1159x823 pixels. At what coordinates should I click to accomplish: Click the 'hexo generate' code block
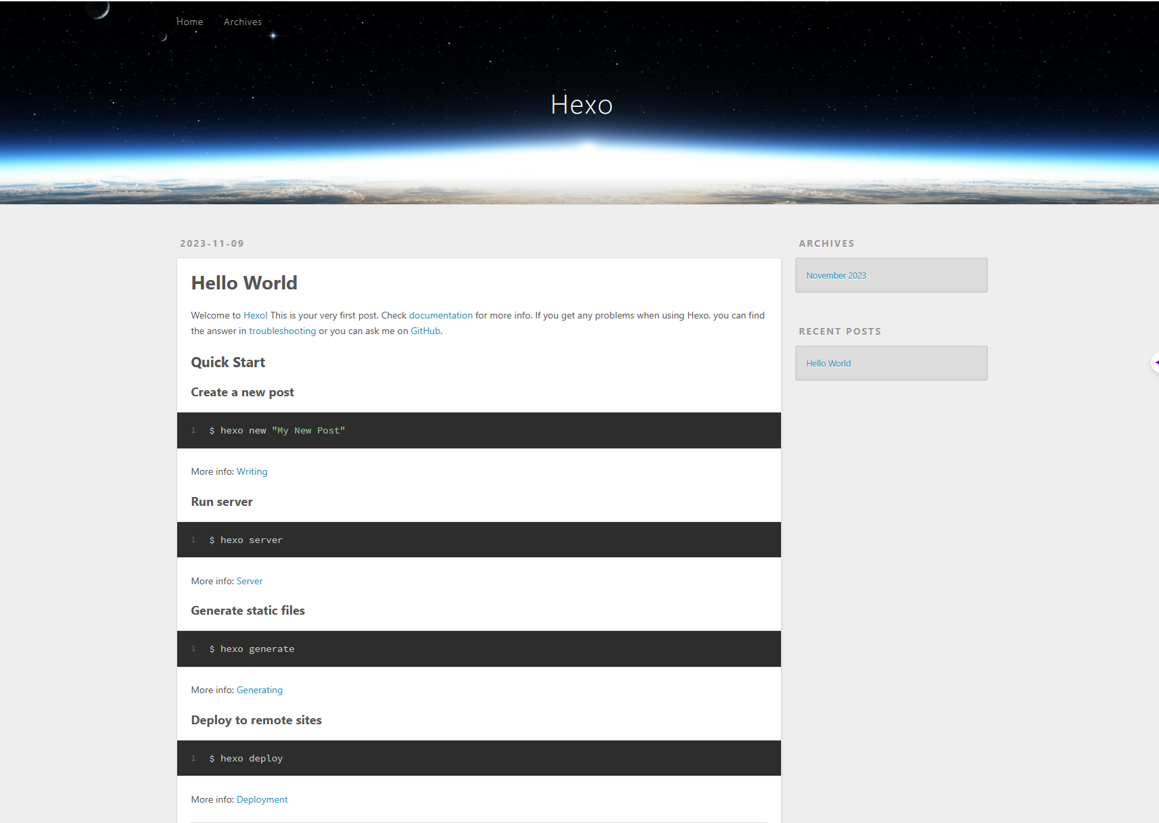coord(479,649)
